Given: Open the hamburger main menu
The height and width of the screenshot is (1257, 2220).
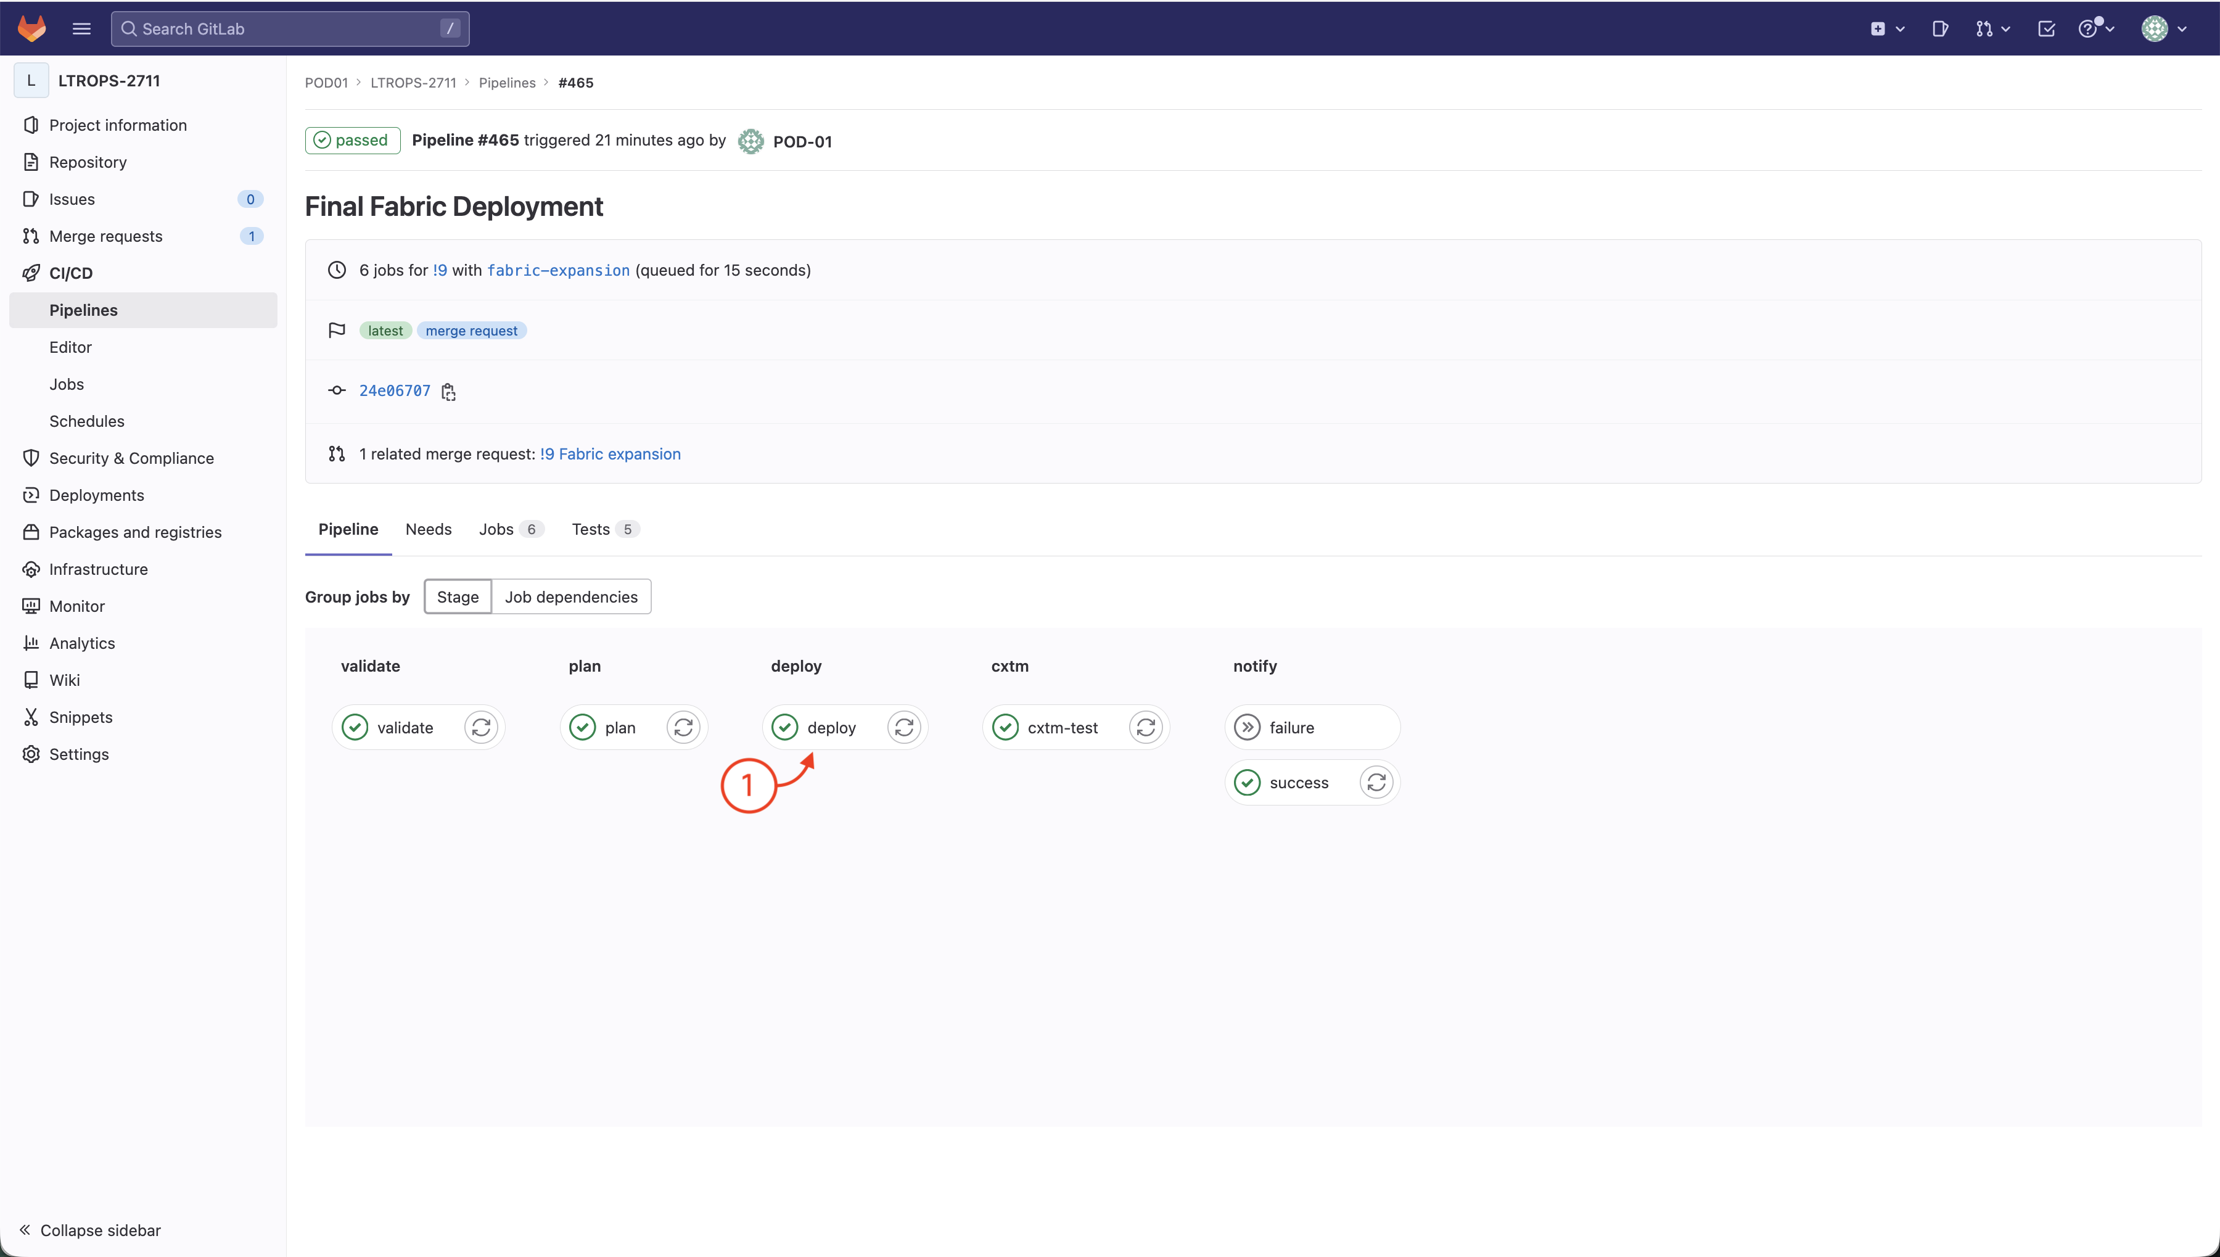Looking at the screenshot, I should click(81, 28).
